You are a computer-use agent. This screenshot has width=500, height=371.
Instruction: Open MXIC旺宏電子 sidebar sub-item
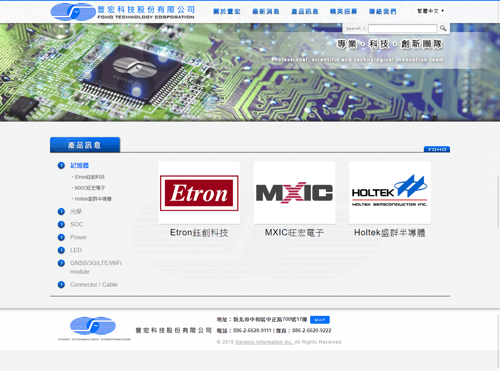pyautogui.click(x=90, y=188)
